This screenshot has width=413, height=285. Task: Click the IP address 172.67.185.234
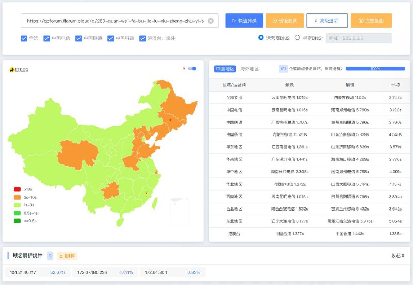click(92, 272)
